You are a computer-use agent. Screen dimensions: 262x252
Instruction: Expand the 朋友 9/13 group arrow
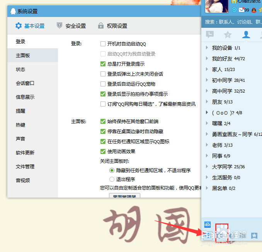click(x=207, y=101)
